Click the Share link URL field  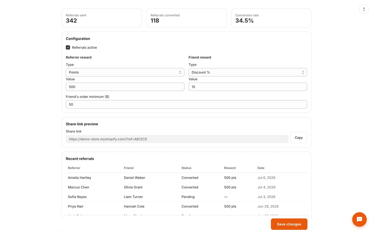pyautogui.click(x=177, y=139)
